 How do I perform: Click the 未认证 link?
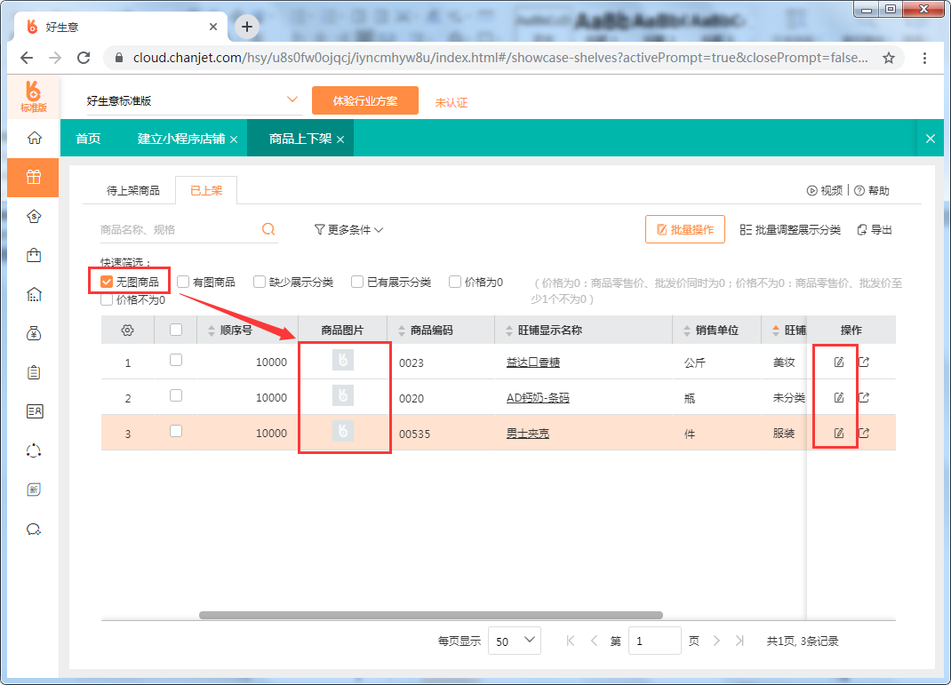[x=451, y=102]
